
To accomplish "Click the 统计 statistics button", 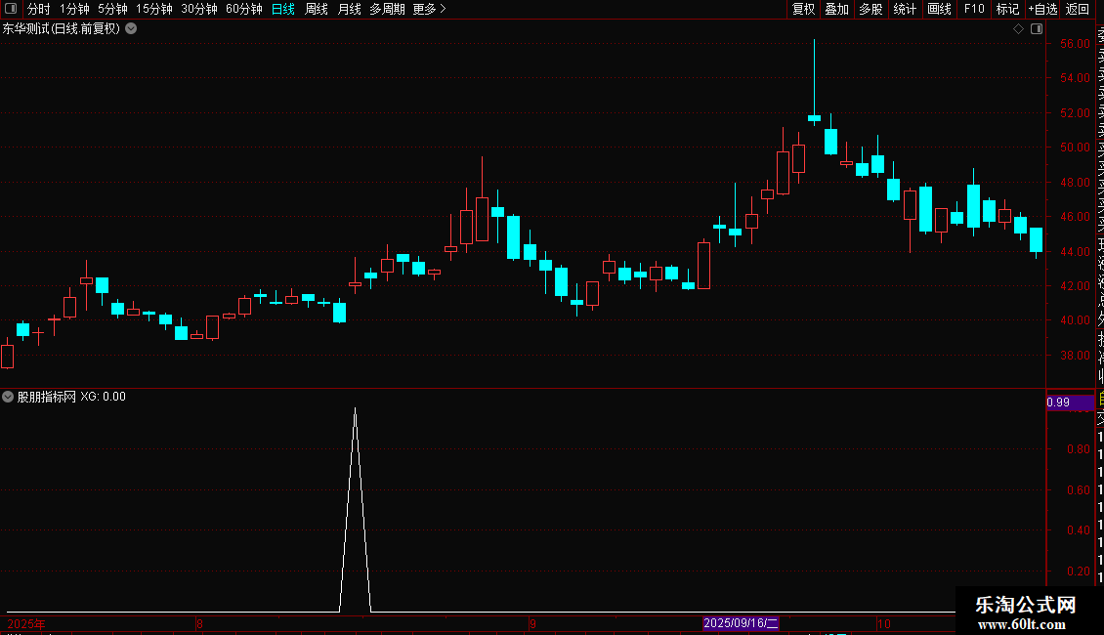I will pos(905,9).
